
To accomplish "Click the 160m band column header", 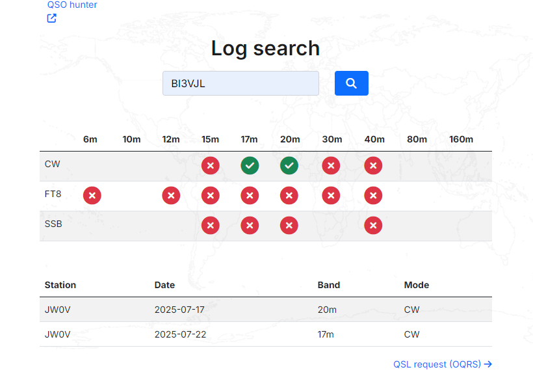I will pos(461,139).
